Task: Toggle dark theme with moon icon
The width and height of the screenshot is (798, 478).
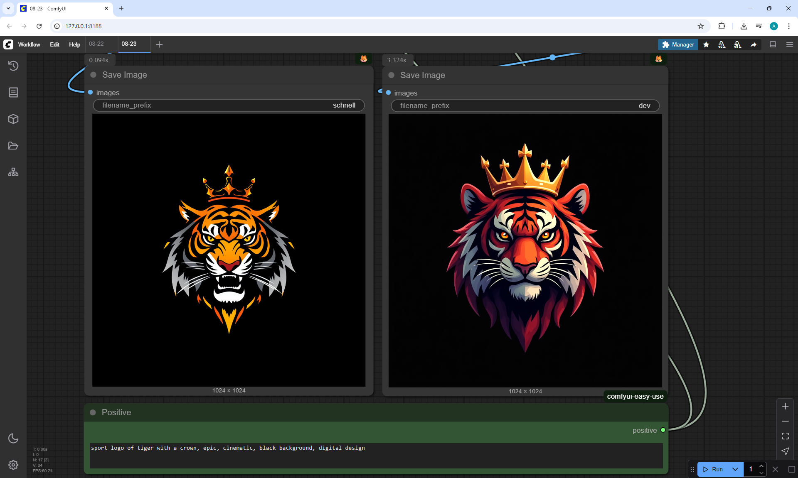Action: pos(13,438)
